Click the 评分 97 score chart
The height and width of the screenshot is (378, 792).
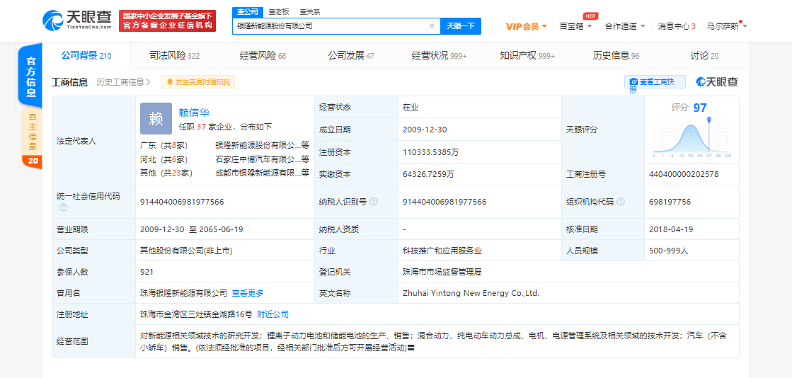tap(691, 130)
